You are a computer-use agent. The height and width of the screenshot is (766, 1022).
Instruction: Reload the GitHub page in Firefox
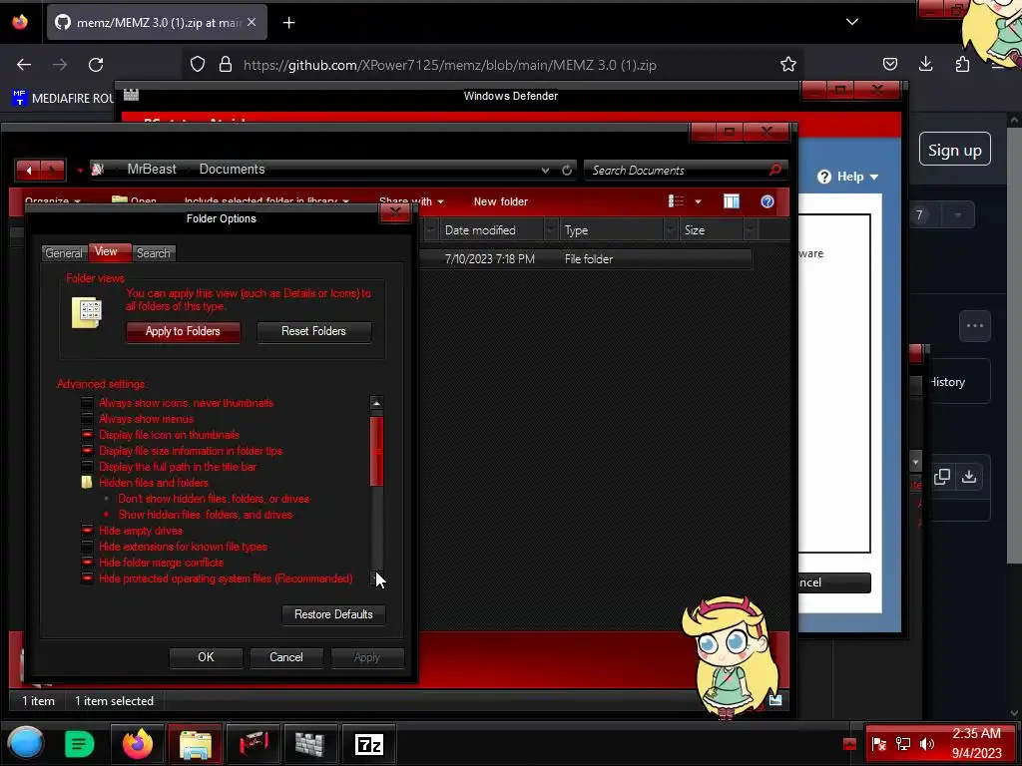coord(96,65)
